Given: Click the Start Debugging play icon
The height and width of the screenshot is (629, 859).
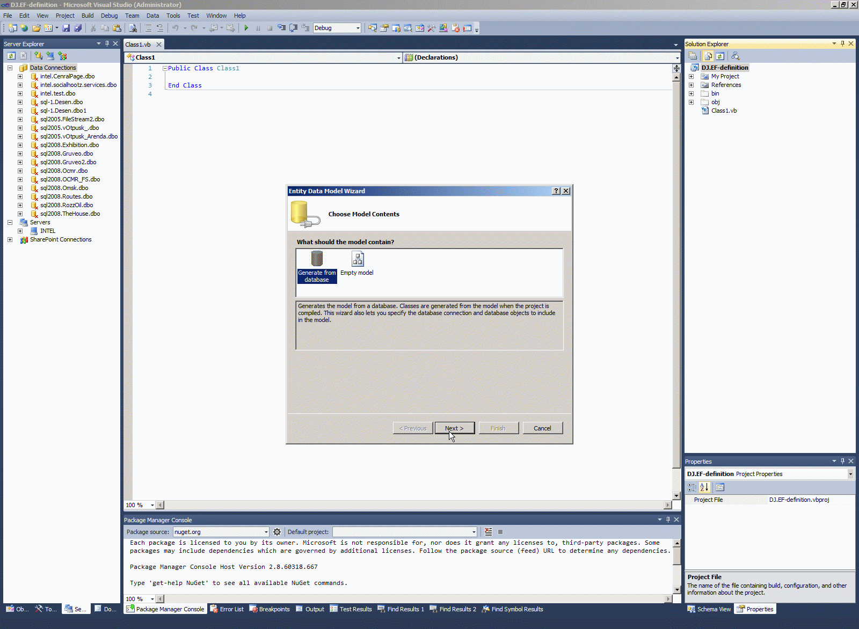Looking at the screenshot, I should [x=246, y=28].
